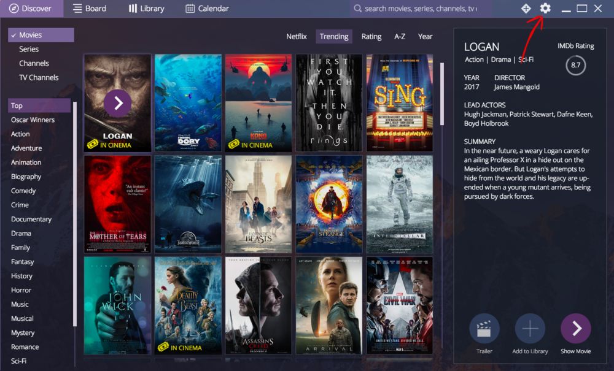Click director name James Mangold
The image size is (614, 371).
point(516,87)
